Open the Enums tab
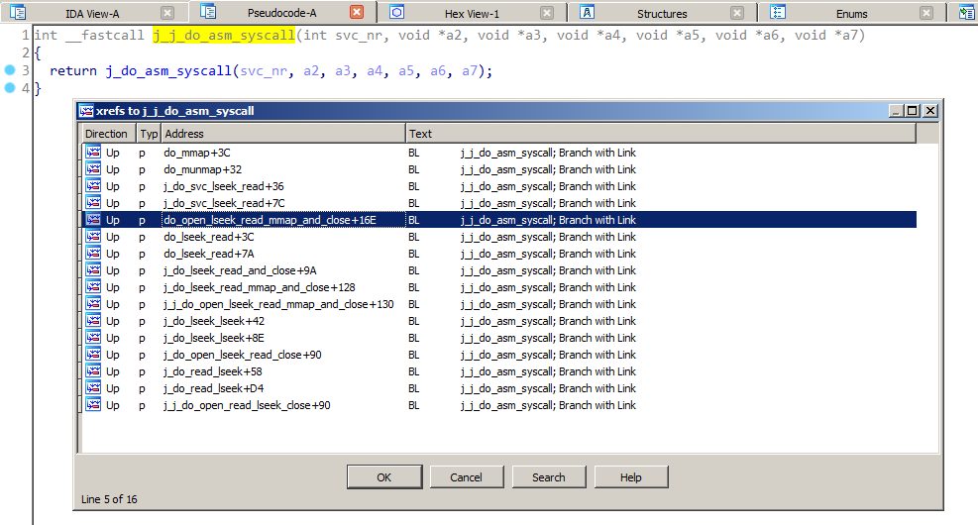 point(851,13)
